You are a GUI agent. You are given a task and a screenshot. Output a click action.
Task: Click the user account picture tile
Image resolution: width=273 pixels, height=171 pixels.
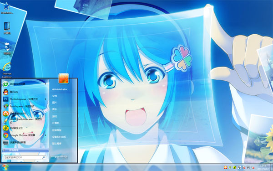pyautogui.click(x=64, y=78)
